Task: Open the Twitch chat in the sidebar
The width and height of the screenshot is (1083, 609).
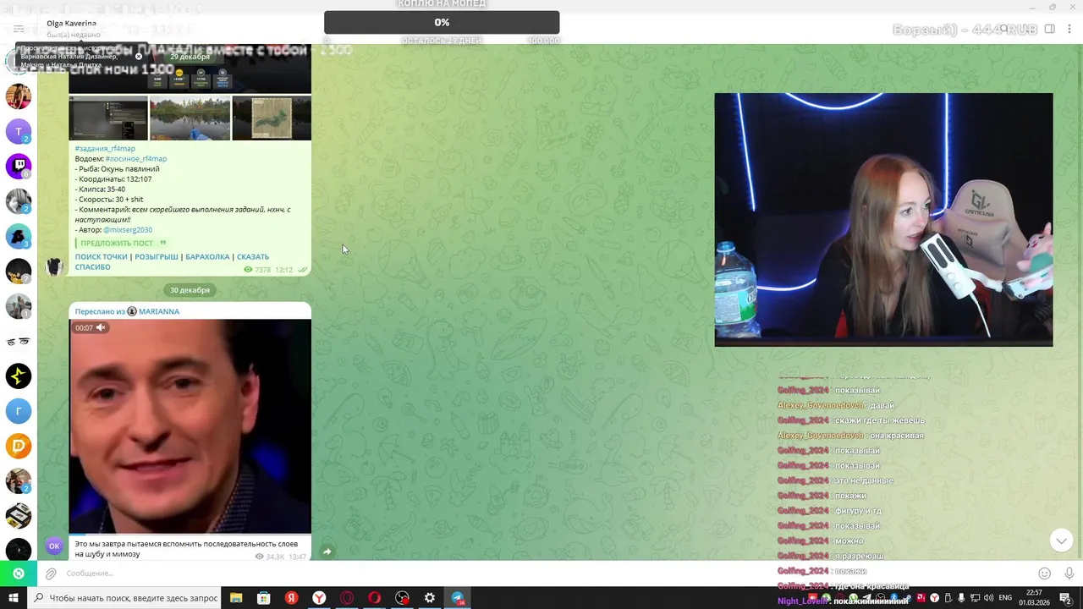Action: tap(19, 166)
